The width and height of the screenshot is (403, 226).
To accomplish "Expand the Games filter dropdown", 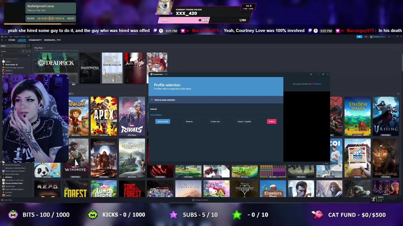I will click(x=10, y=51).
